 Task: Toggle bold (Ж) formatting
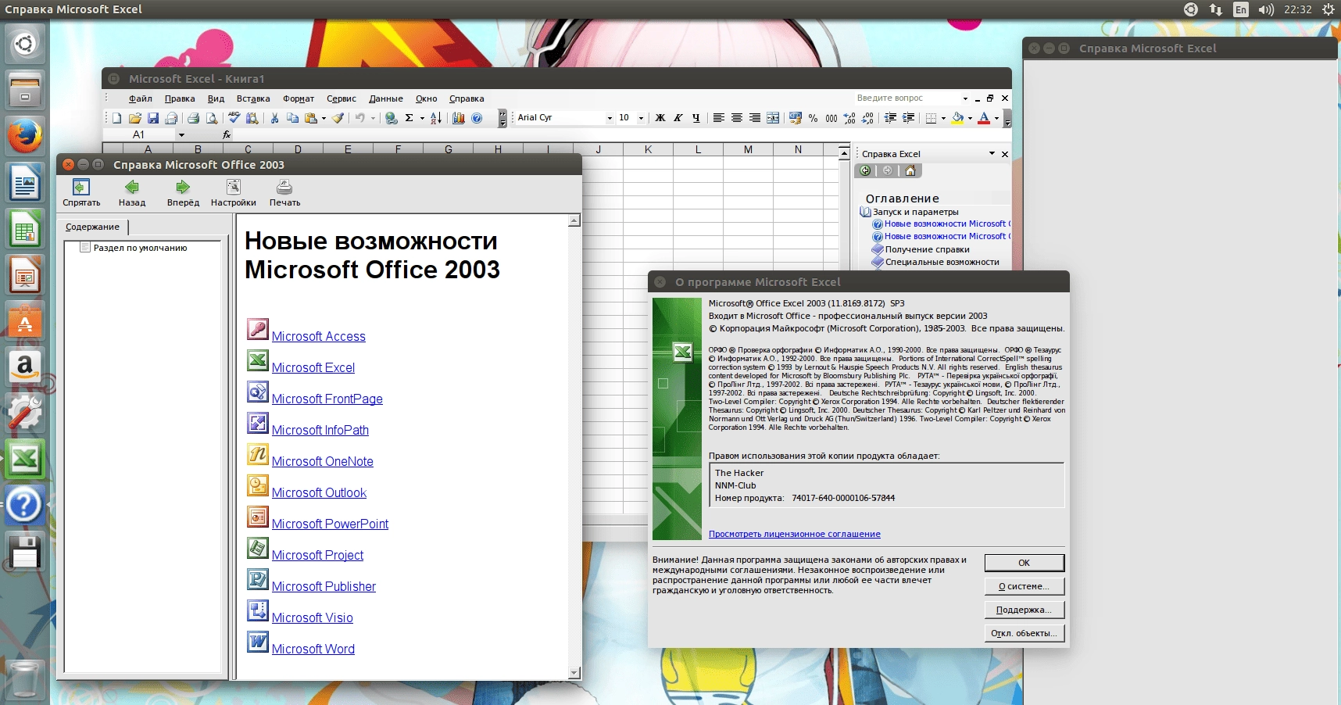660,118
